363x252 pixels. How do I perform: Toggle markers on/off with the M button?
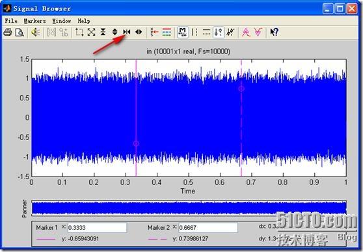182,32
